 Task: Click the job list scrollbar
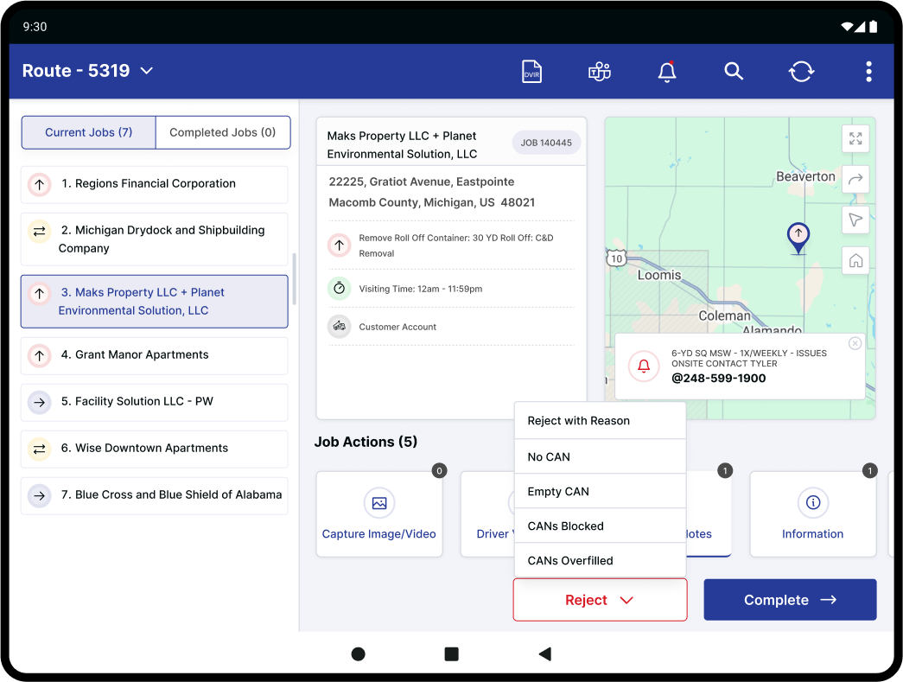point(295,279)
